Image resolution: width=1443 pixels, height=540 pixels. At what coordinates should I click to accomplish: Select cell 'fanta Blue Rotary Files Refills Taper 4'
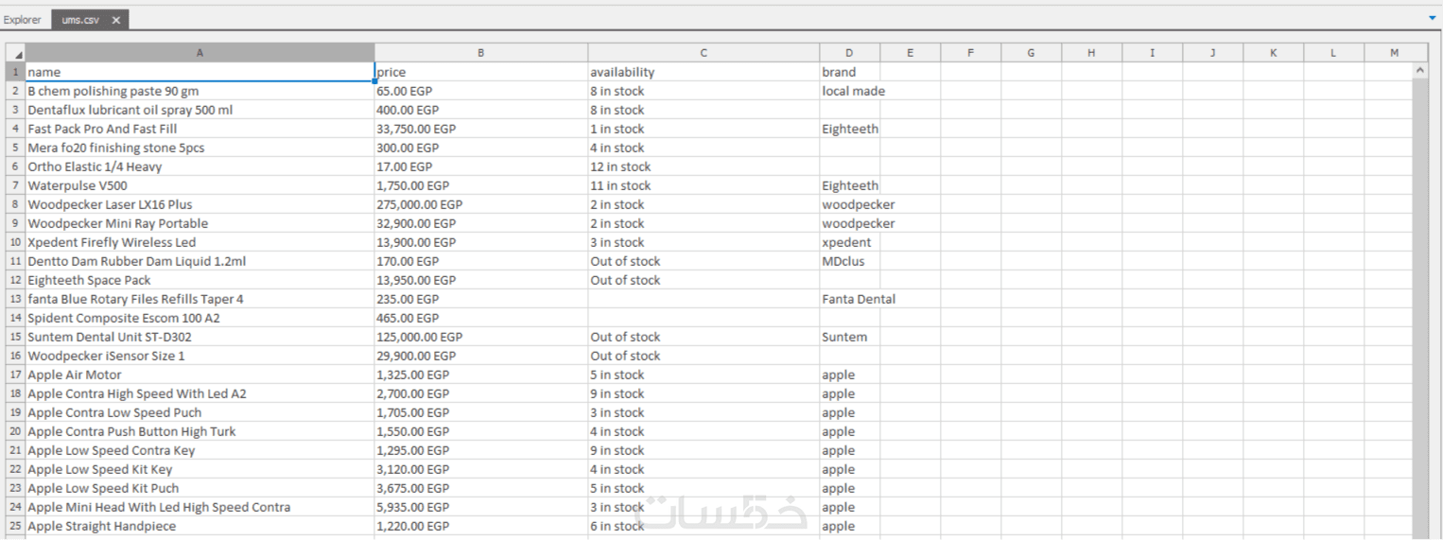coord(200,299)
